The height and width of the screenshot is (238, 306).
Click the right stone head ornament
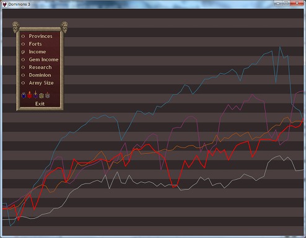pos(64,27)
